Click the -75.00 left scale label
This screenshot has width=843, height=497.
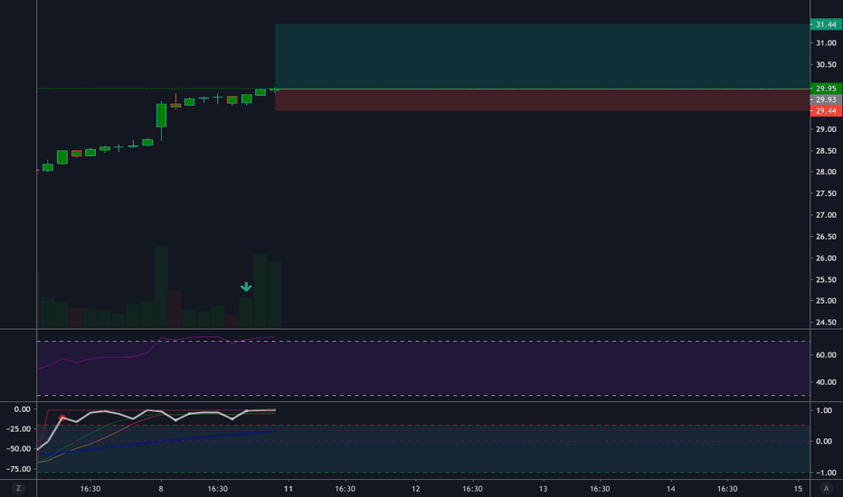pos(18,468)
